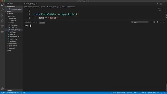Select Python interpreter in status bar
The height and width of the screenshot is (94, 167).
click(x=10, y=93)
